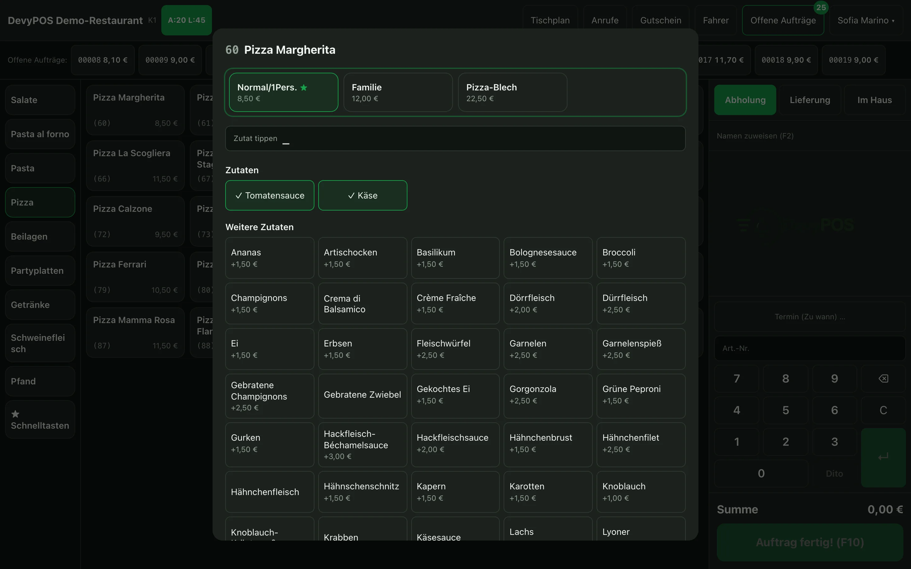Tap numpad key 7
911x569 pixels.
point(736,379)
